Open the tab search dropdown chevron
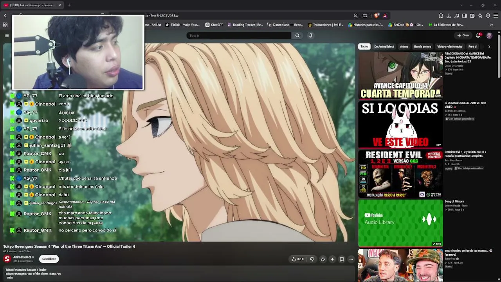This screenshot has height=282, width=501. coord(461,5)
